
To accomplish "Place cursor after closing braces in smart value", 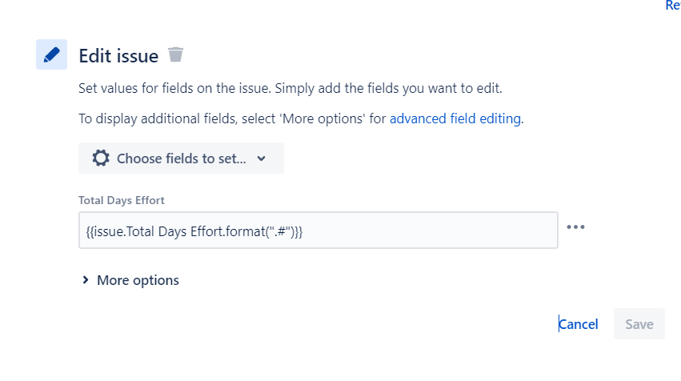I will (303, 231).
